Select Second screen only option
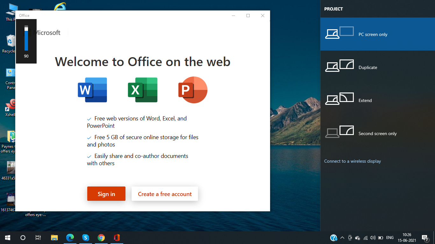The width and height of the screenshot is (435, 244). [x=377, y=133]
